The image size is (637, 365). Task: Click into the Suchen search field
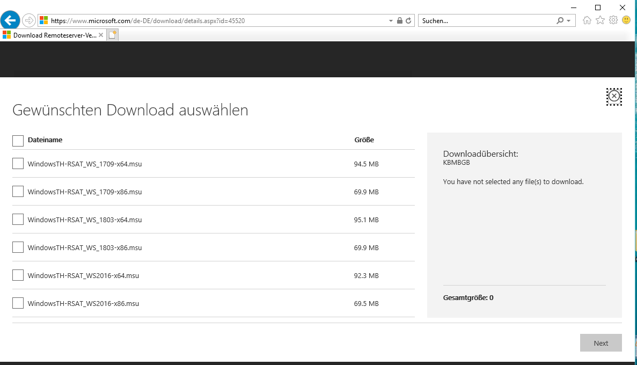(486, 21)
